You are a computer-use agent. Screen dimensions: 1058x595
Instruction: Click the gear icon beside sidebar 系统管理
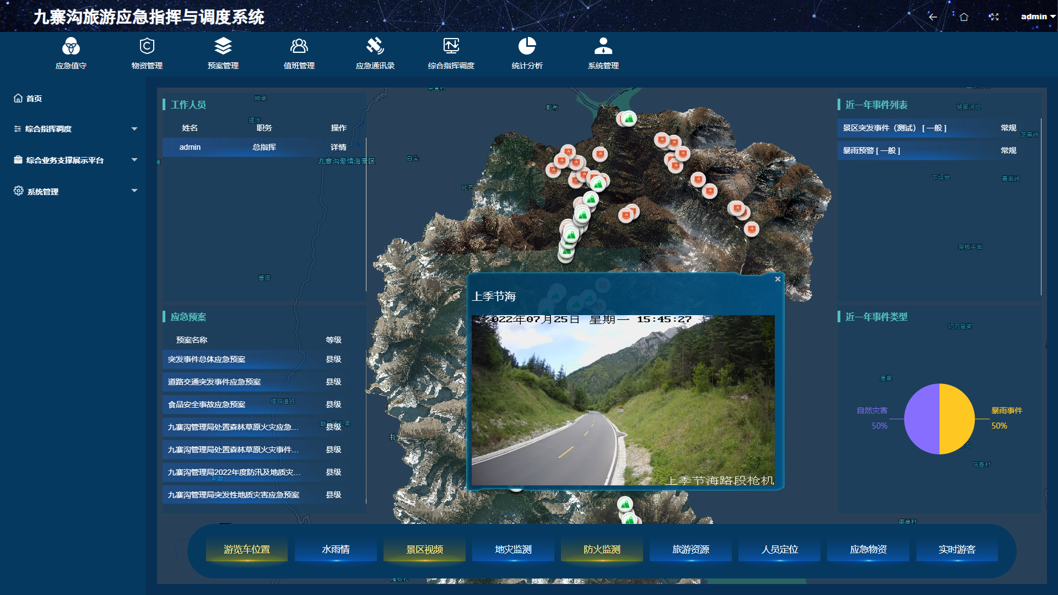(18, 191)
